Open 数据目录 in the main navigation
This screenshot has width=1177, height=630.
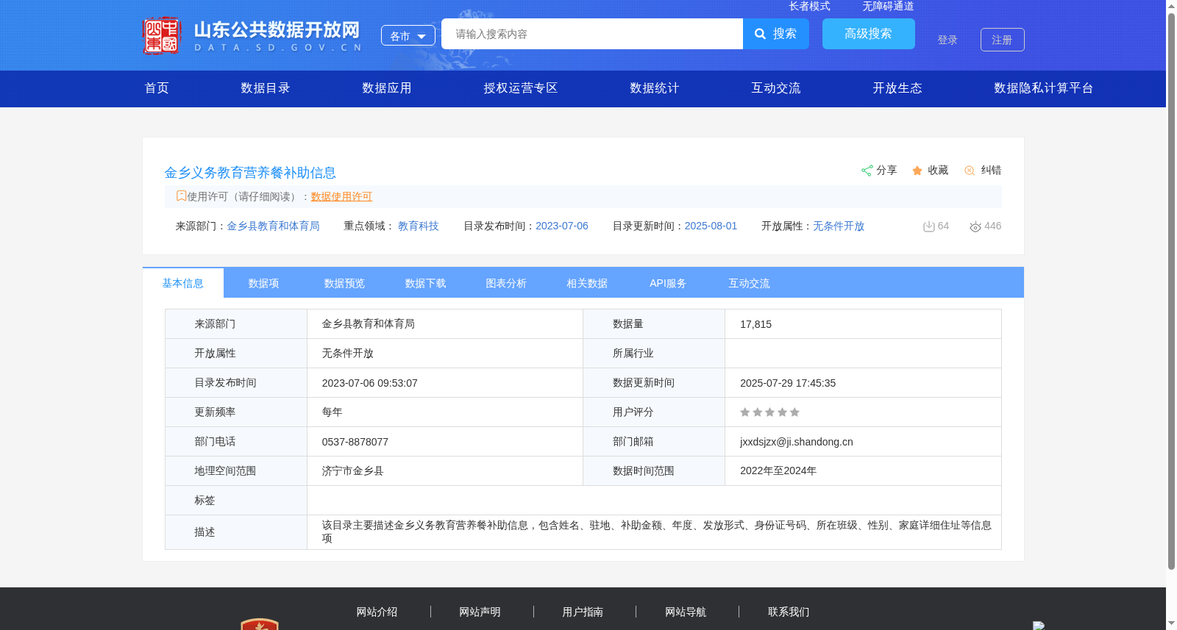(x=266, y=88)
